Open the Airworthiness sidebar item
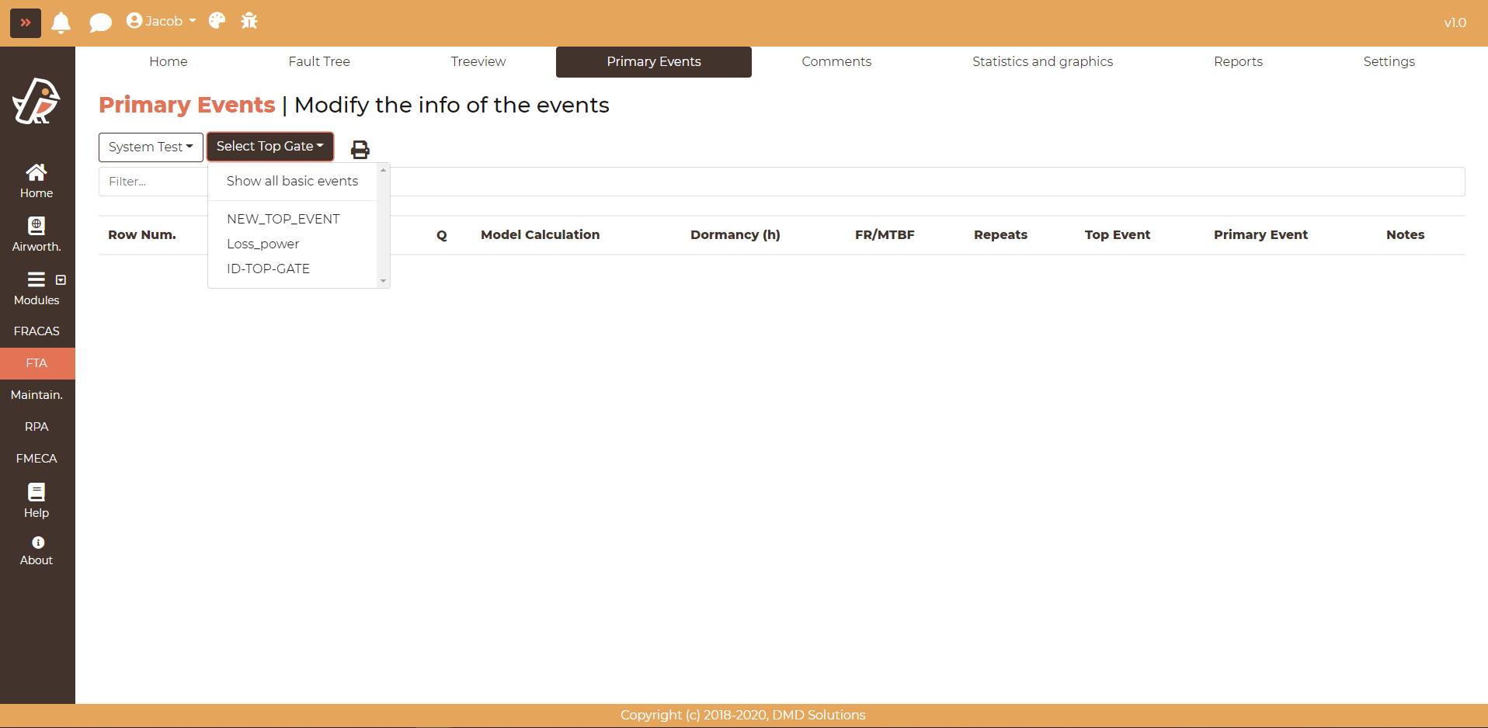 tap(37, 234)
